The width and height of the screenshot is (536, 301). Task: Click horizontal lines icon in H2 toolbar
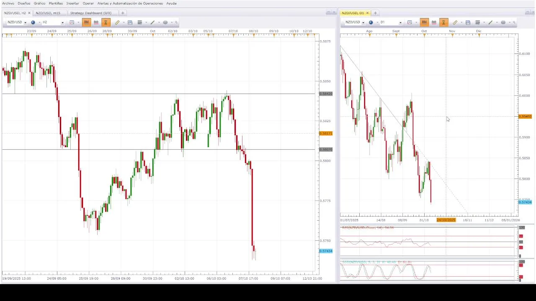point(139,23)
